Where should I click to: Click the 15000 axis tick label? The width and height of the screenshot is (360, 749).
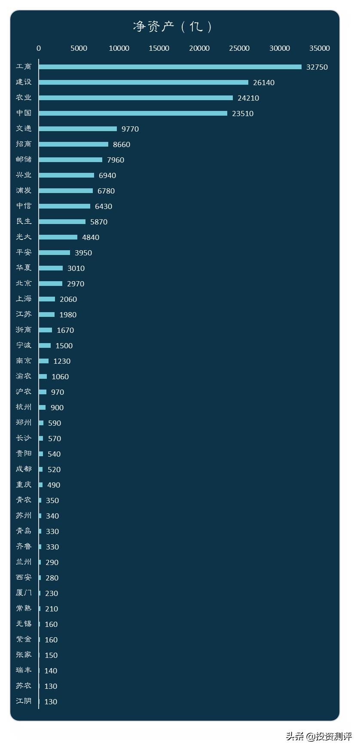click(x=159, y=48)
